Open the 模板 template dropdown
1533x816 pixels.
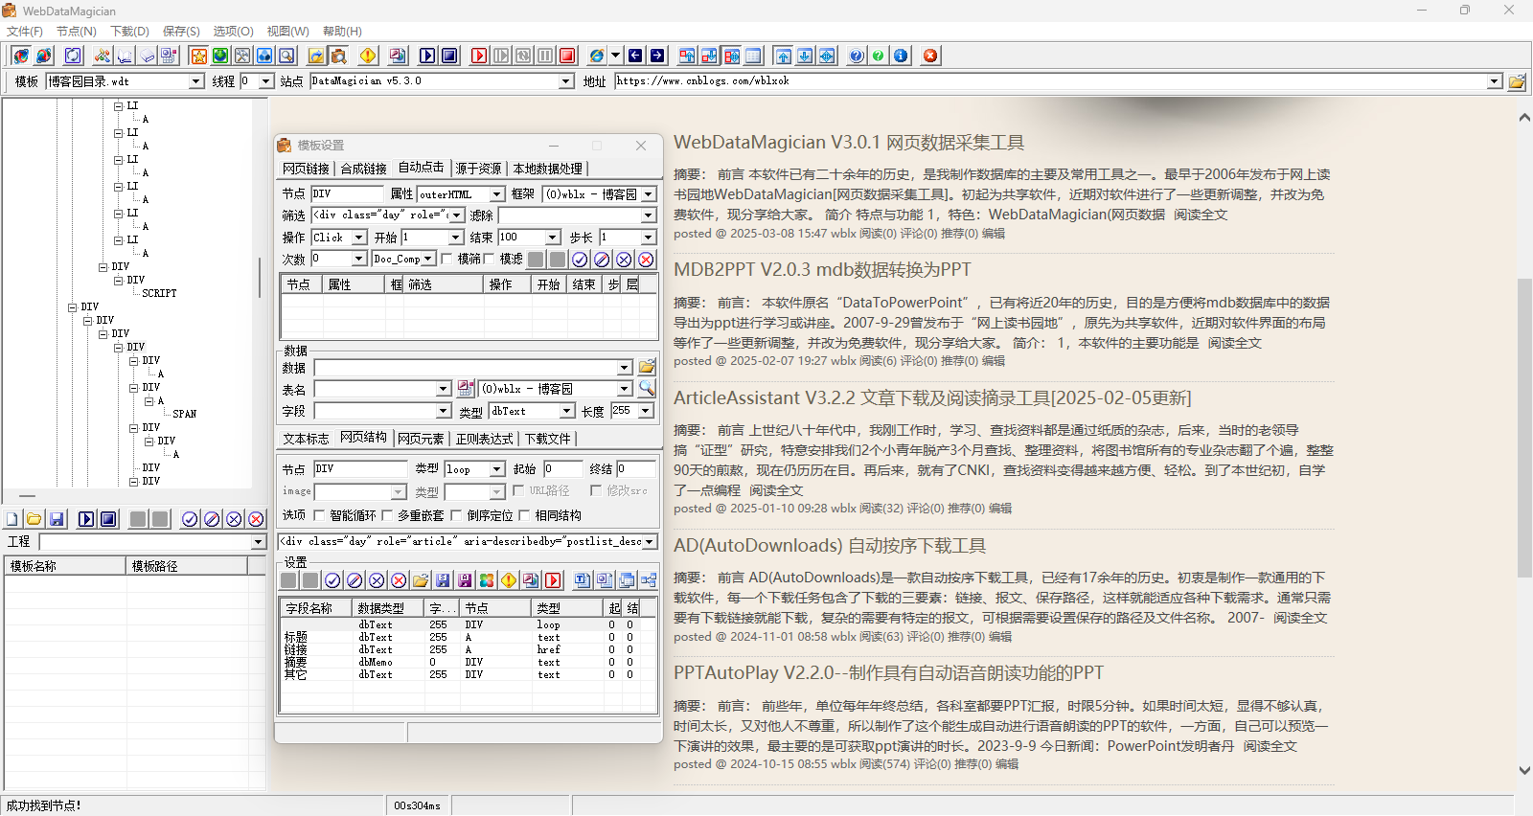[x=196, y=81]
